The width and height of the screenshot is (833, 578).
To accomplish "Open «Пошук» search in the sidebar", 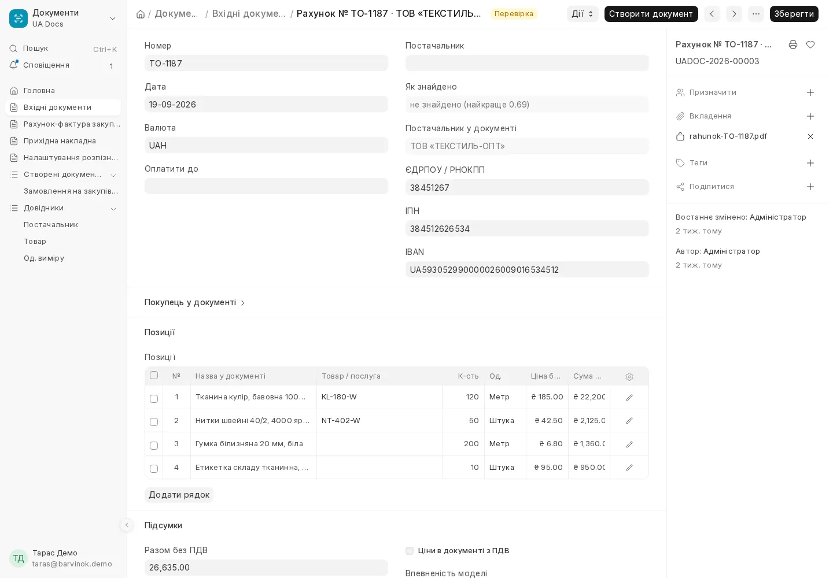I will point(64,49).
